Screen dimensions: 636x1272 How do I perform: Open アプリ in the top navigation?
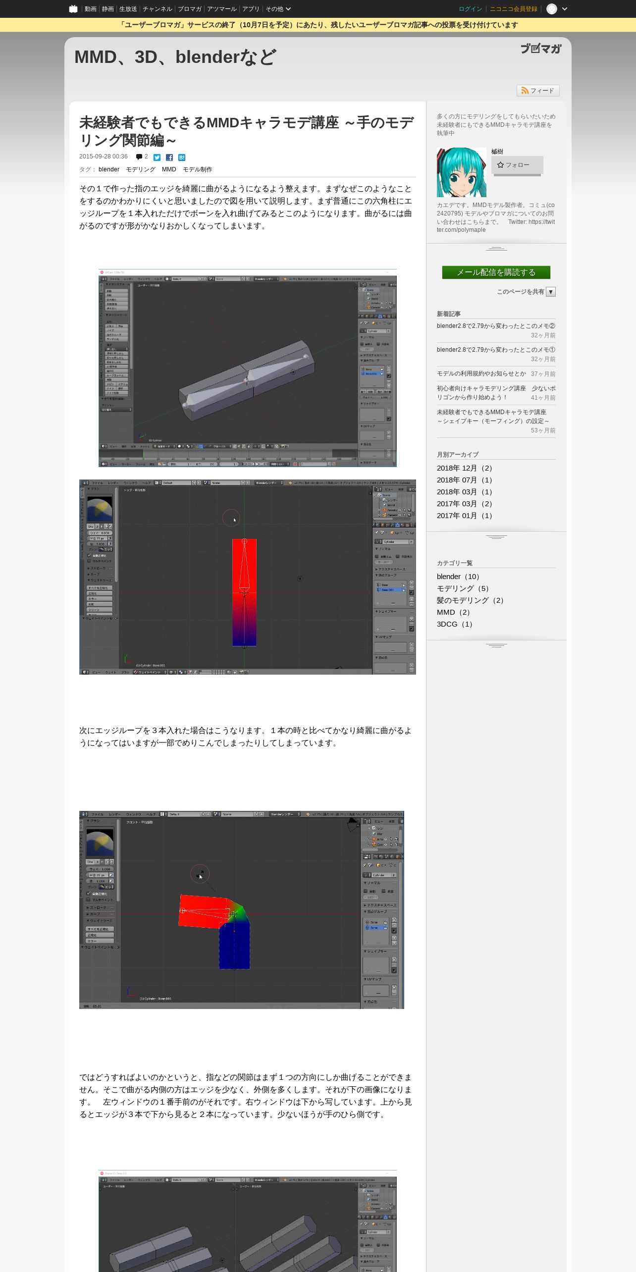pos(251,9)
